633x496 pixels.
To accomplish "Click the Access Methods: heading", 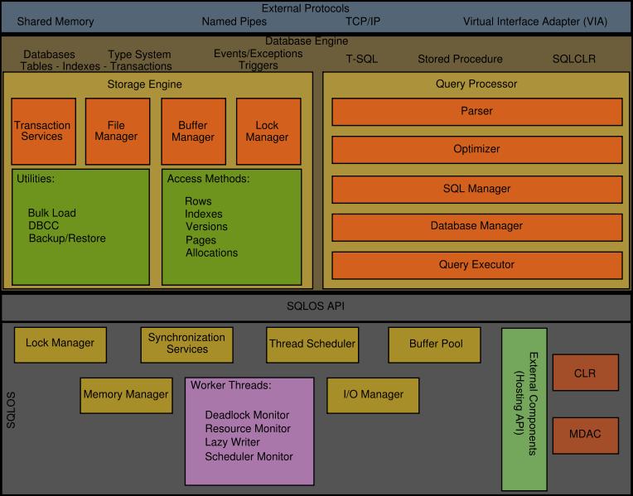I will [x=208, y=179].
